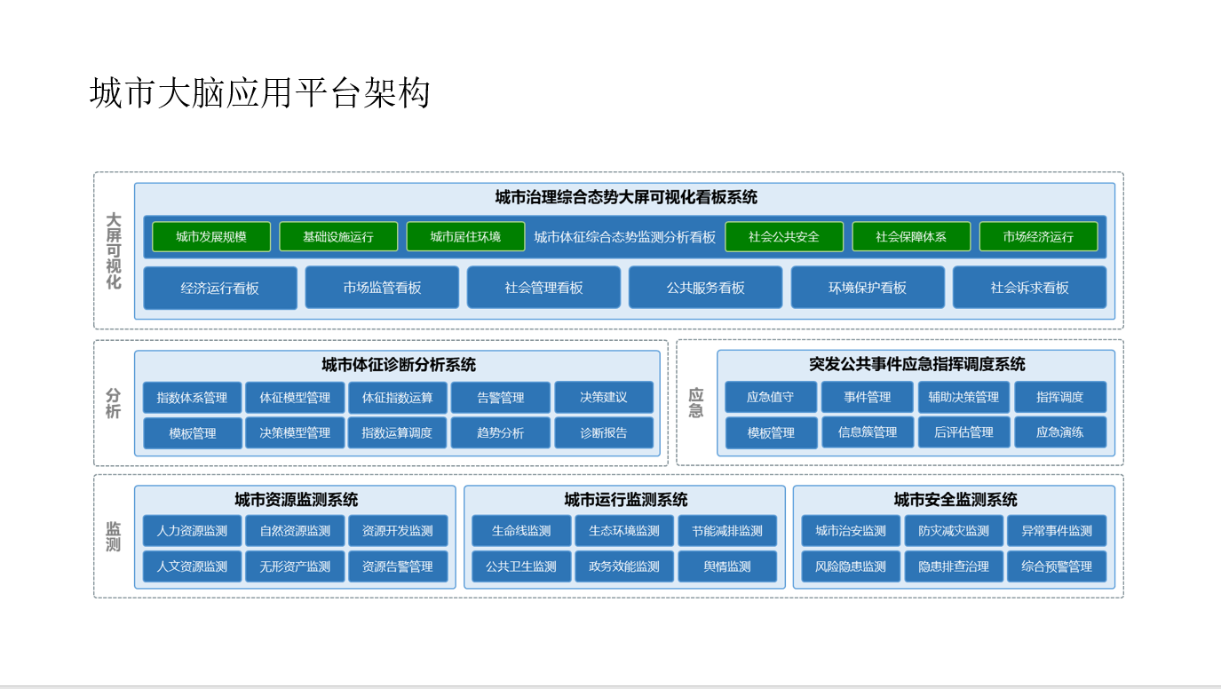Select the 诊断报告 box
The width and height of the screenshot is (1221, 689).
click(604, 433)
